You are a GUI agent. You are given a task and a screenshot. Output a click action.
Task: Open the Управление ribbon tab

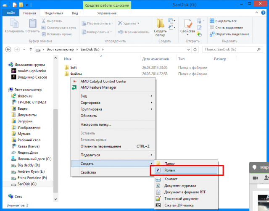(x=107, y=13)
